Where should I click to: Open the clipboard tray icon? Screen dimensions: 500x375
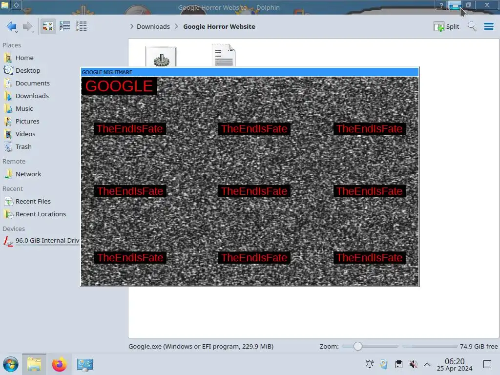coord(398,364)
